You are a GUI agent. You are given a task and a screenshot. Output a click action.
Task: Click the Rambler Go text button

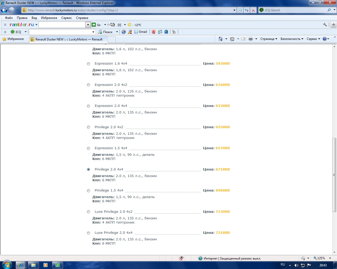coord(99,25)
